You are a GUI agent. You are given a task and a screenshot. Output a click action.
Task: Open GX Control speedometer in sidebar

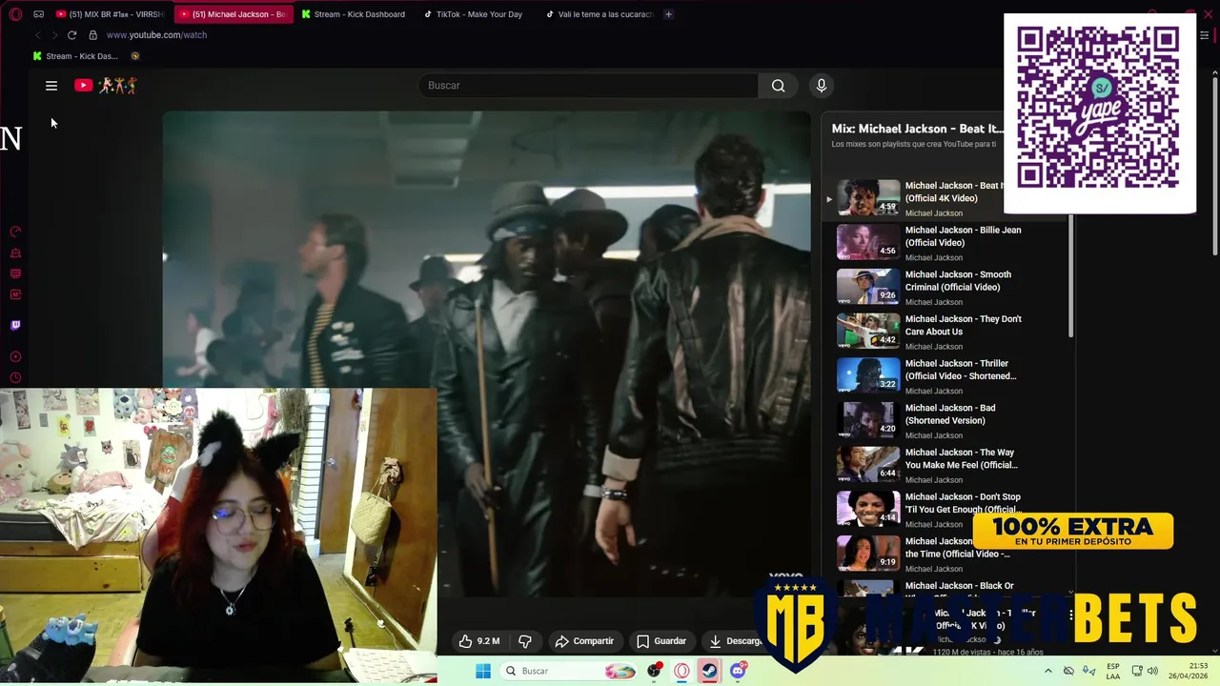pos(15,232)
